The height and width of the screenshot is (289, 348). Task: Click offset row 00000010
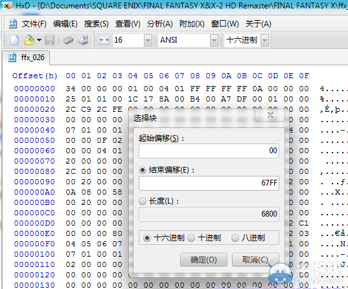pos(34,99)
